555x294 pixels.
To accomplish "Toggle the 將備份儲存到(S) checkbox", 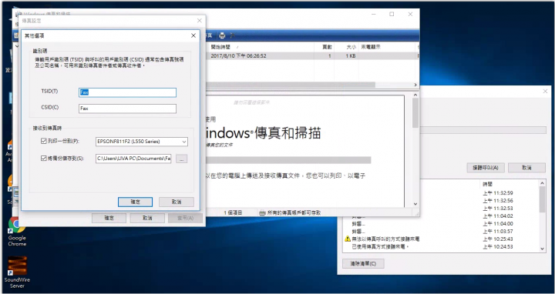I will tap(43, 159).
